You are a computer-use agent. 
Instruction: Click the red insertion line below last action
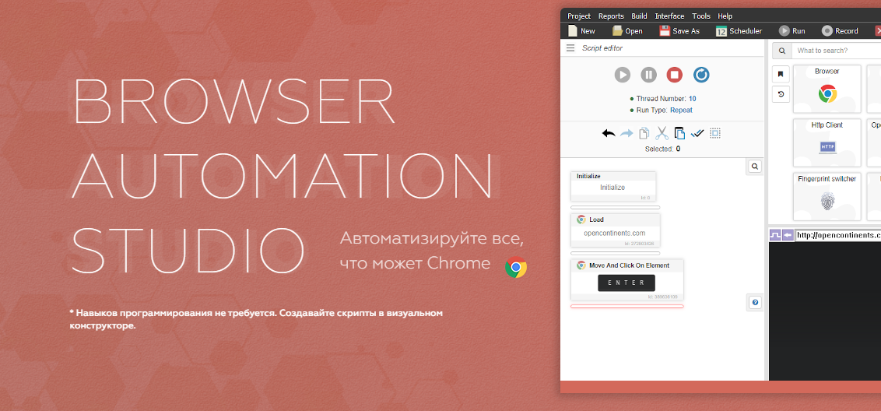click(627, 307)
